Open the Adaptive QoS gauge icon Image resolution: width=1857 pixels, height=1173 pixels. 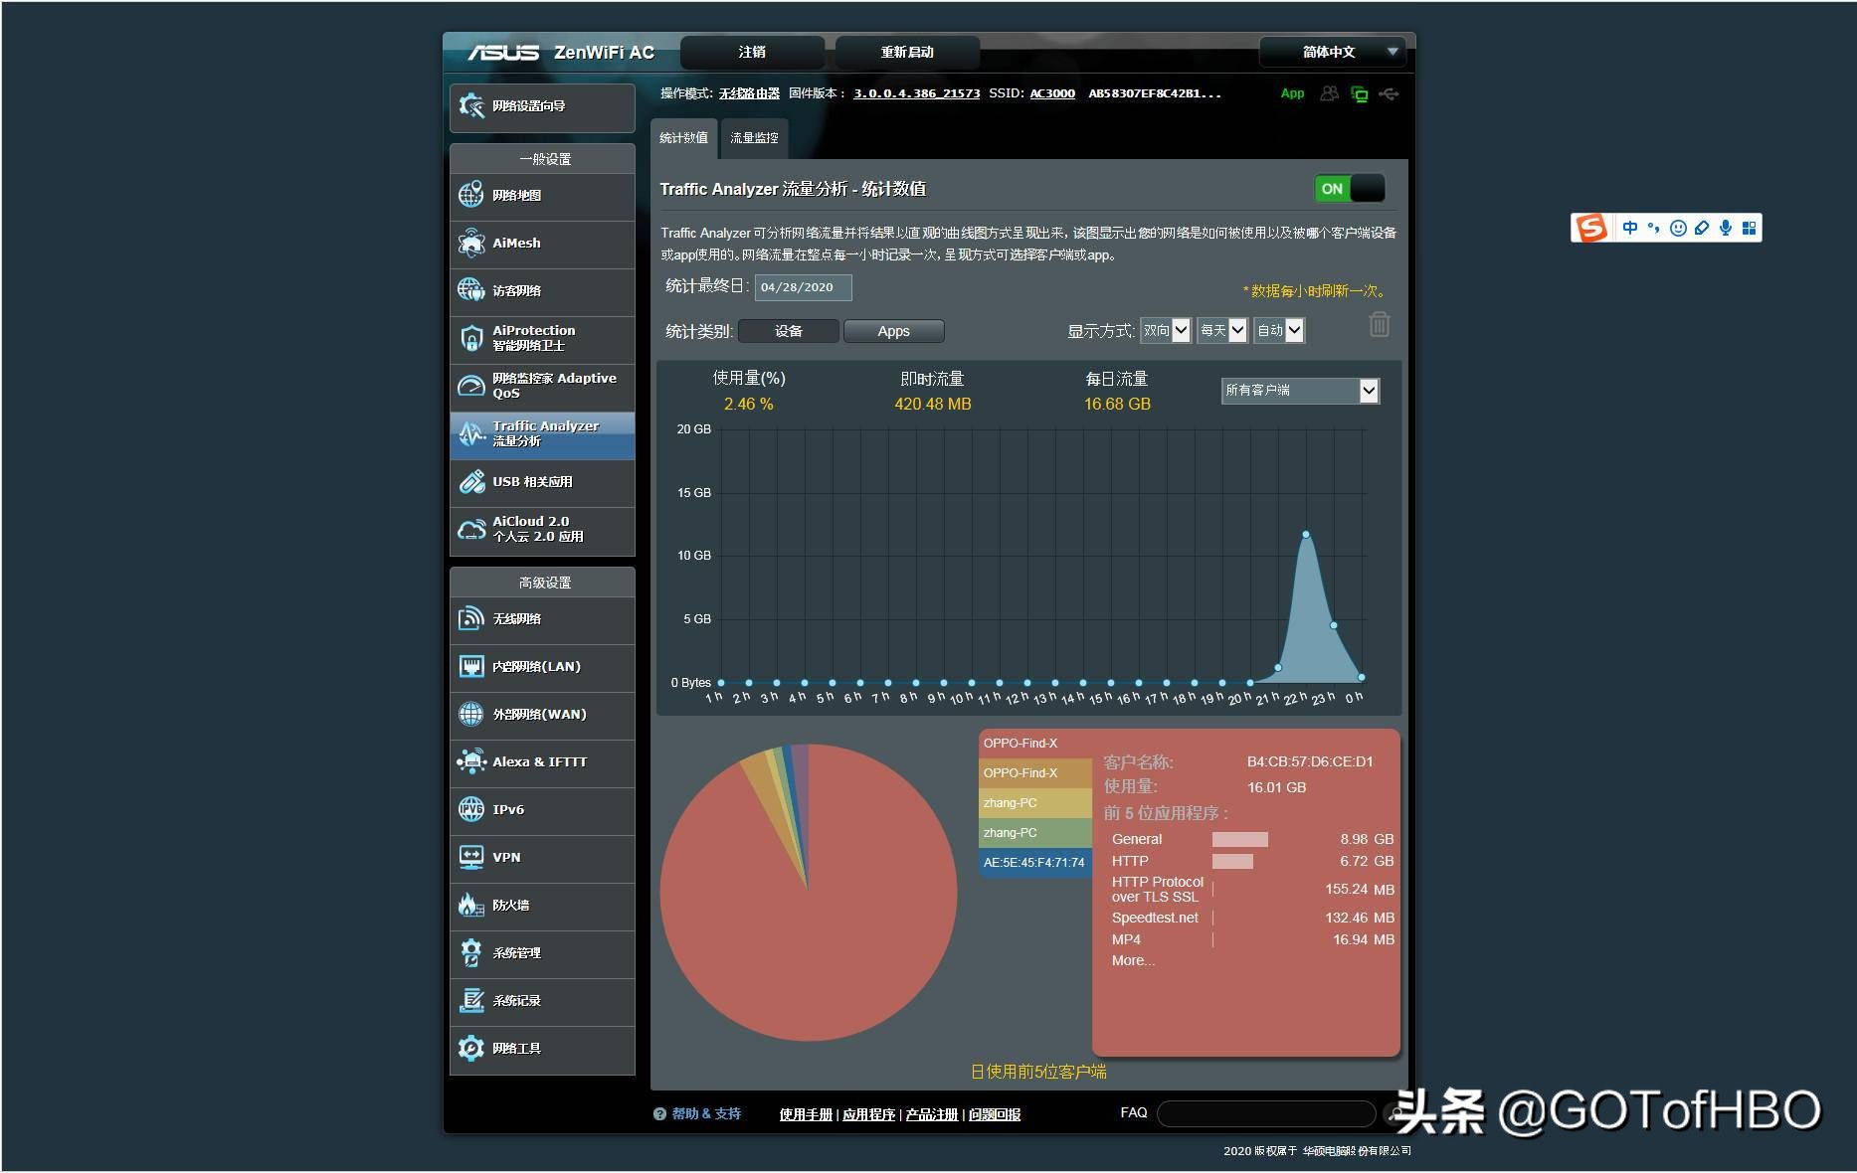pyautogui.click(x=471, y=386)
